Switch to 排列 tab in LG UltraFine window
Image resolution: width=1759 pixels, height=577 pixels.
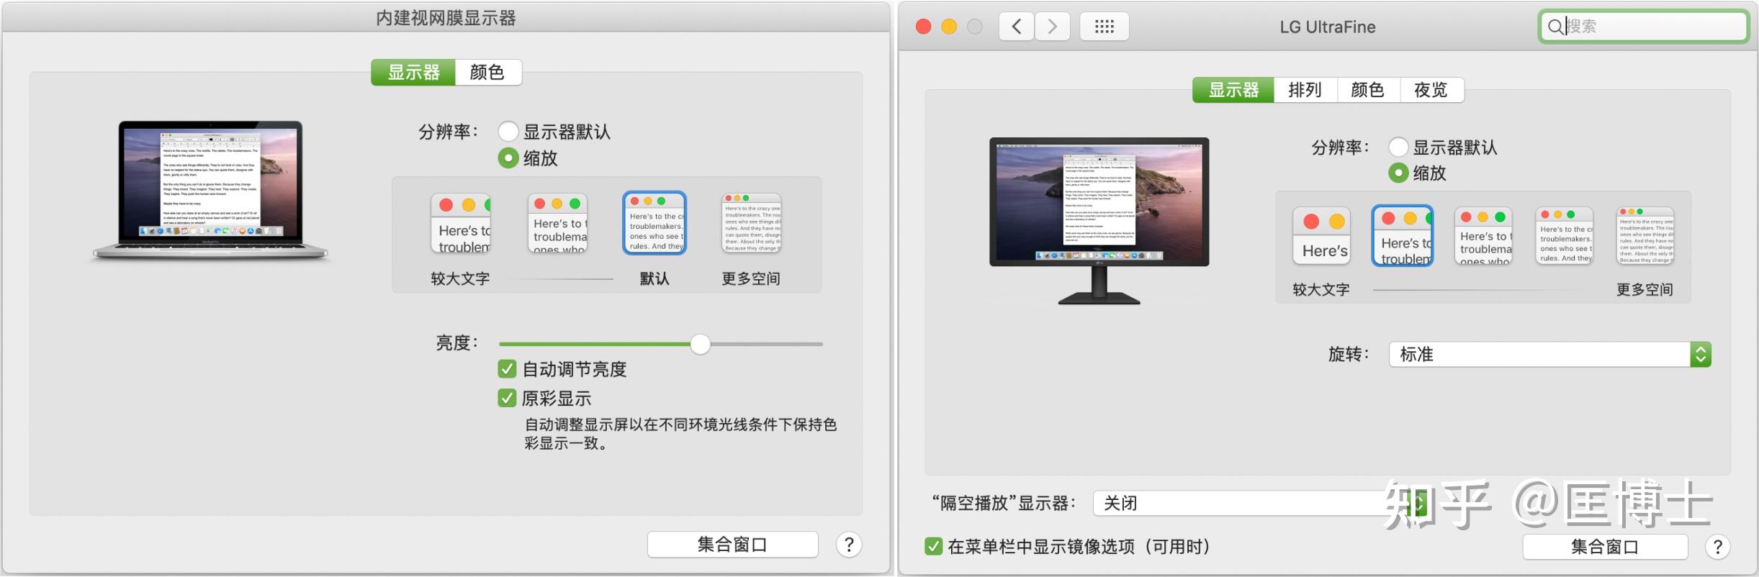pyautogui.click(x=1305, y=90)
